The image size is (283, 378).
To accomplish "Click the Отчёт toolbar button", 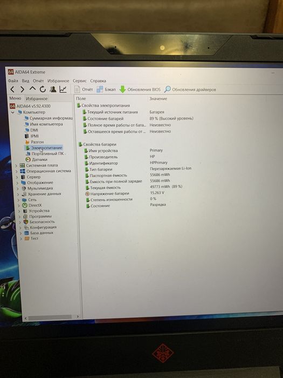I will point(84,89).
